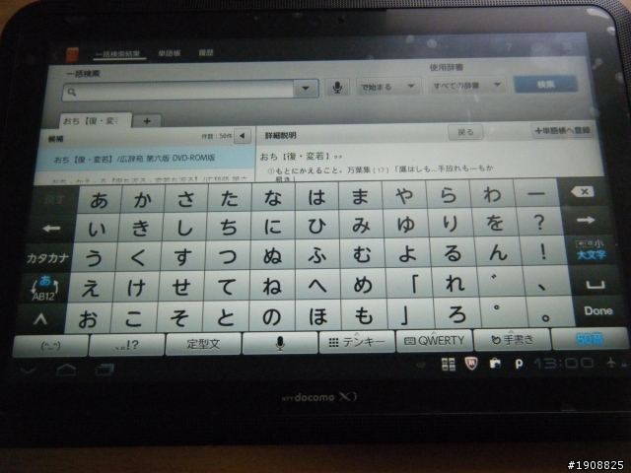
Task: Switch to テンキー keyboard layout
Action: 357,342
